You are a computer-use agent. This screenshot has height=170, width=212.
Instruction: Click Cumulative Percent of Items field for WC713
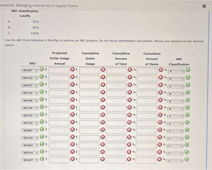pyautogui.click(x=147, y=93)
